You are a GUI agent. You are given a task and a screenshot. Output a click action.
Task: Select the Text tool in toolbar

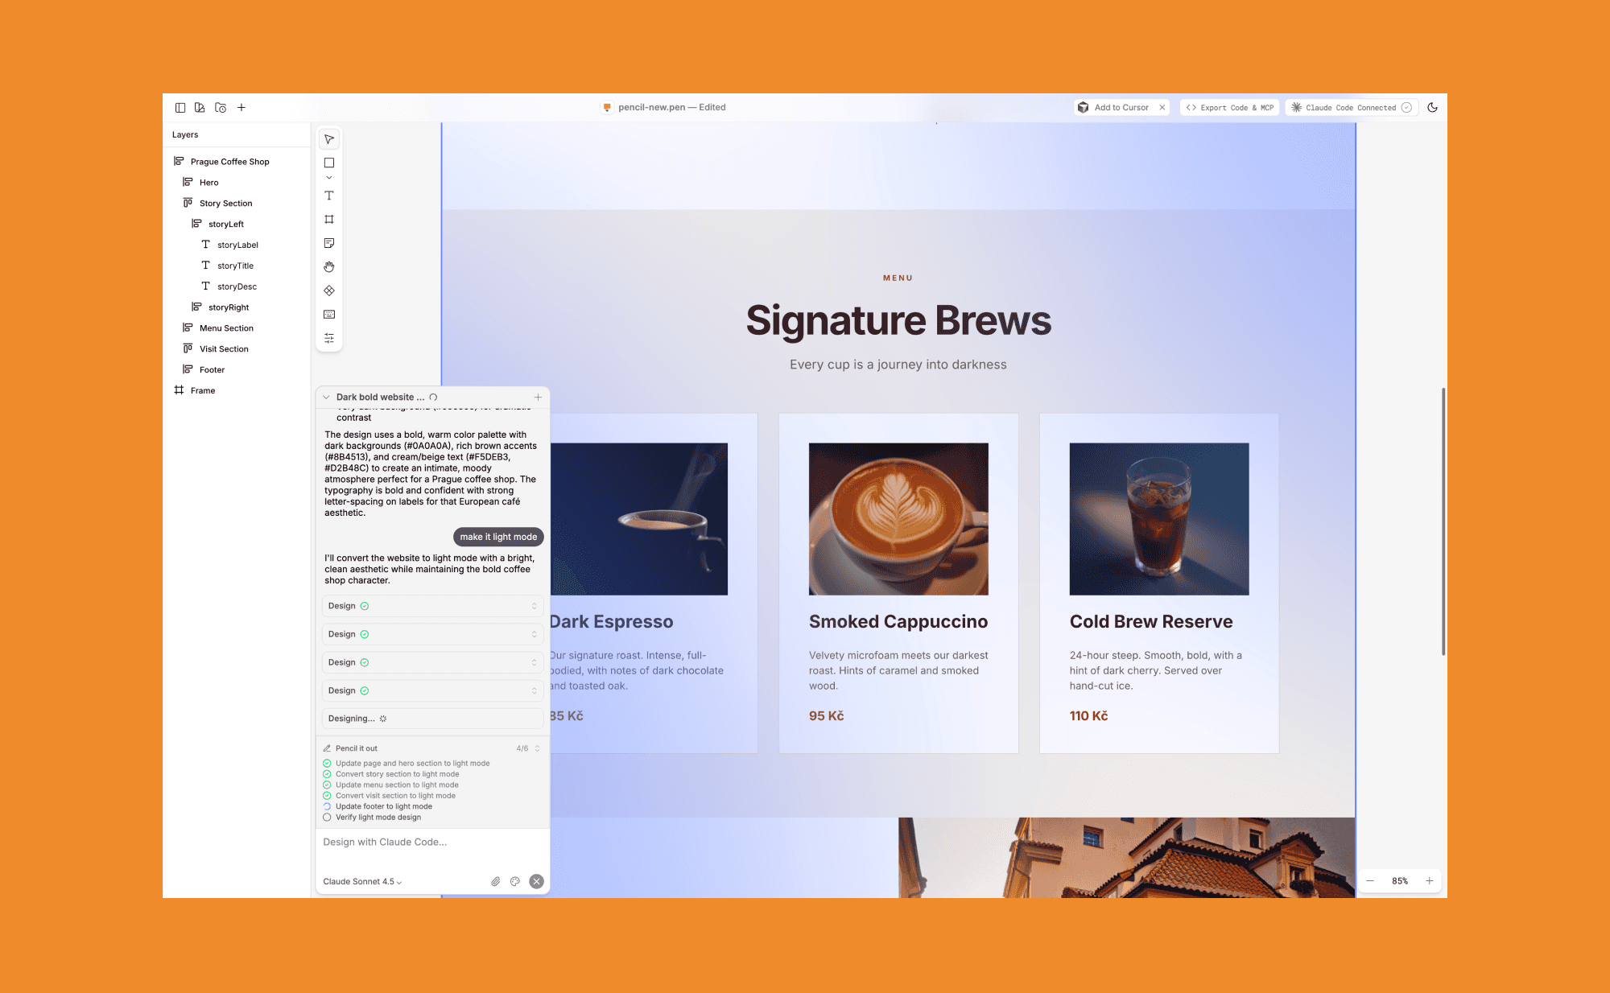pos(329,196)
